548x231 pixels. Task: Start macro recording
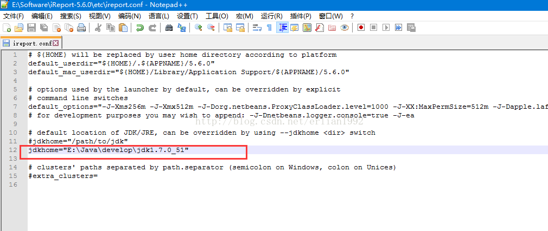pos(361,28)
